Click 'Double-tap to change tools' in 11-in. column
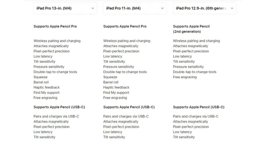Screen dimensions: 266x155 [125, 72]
